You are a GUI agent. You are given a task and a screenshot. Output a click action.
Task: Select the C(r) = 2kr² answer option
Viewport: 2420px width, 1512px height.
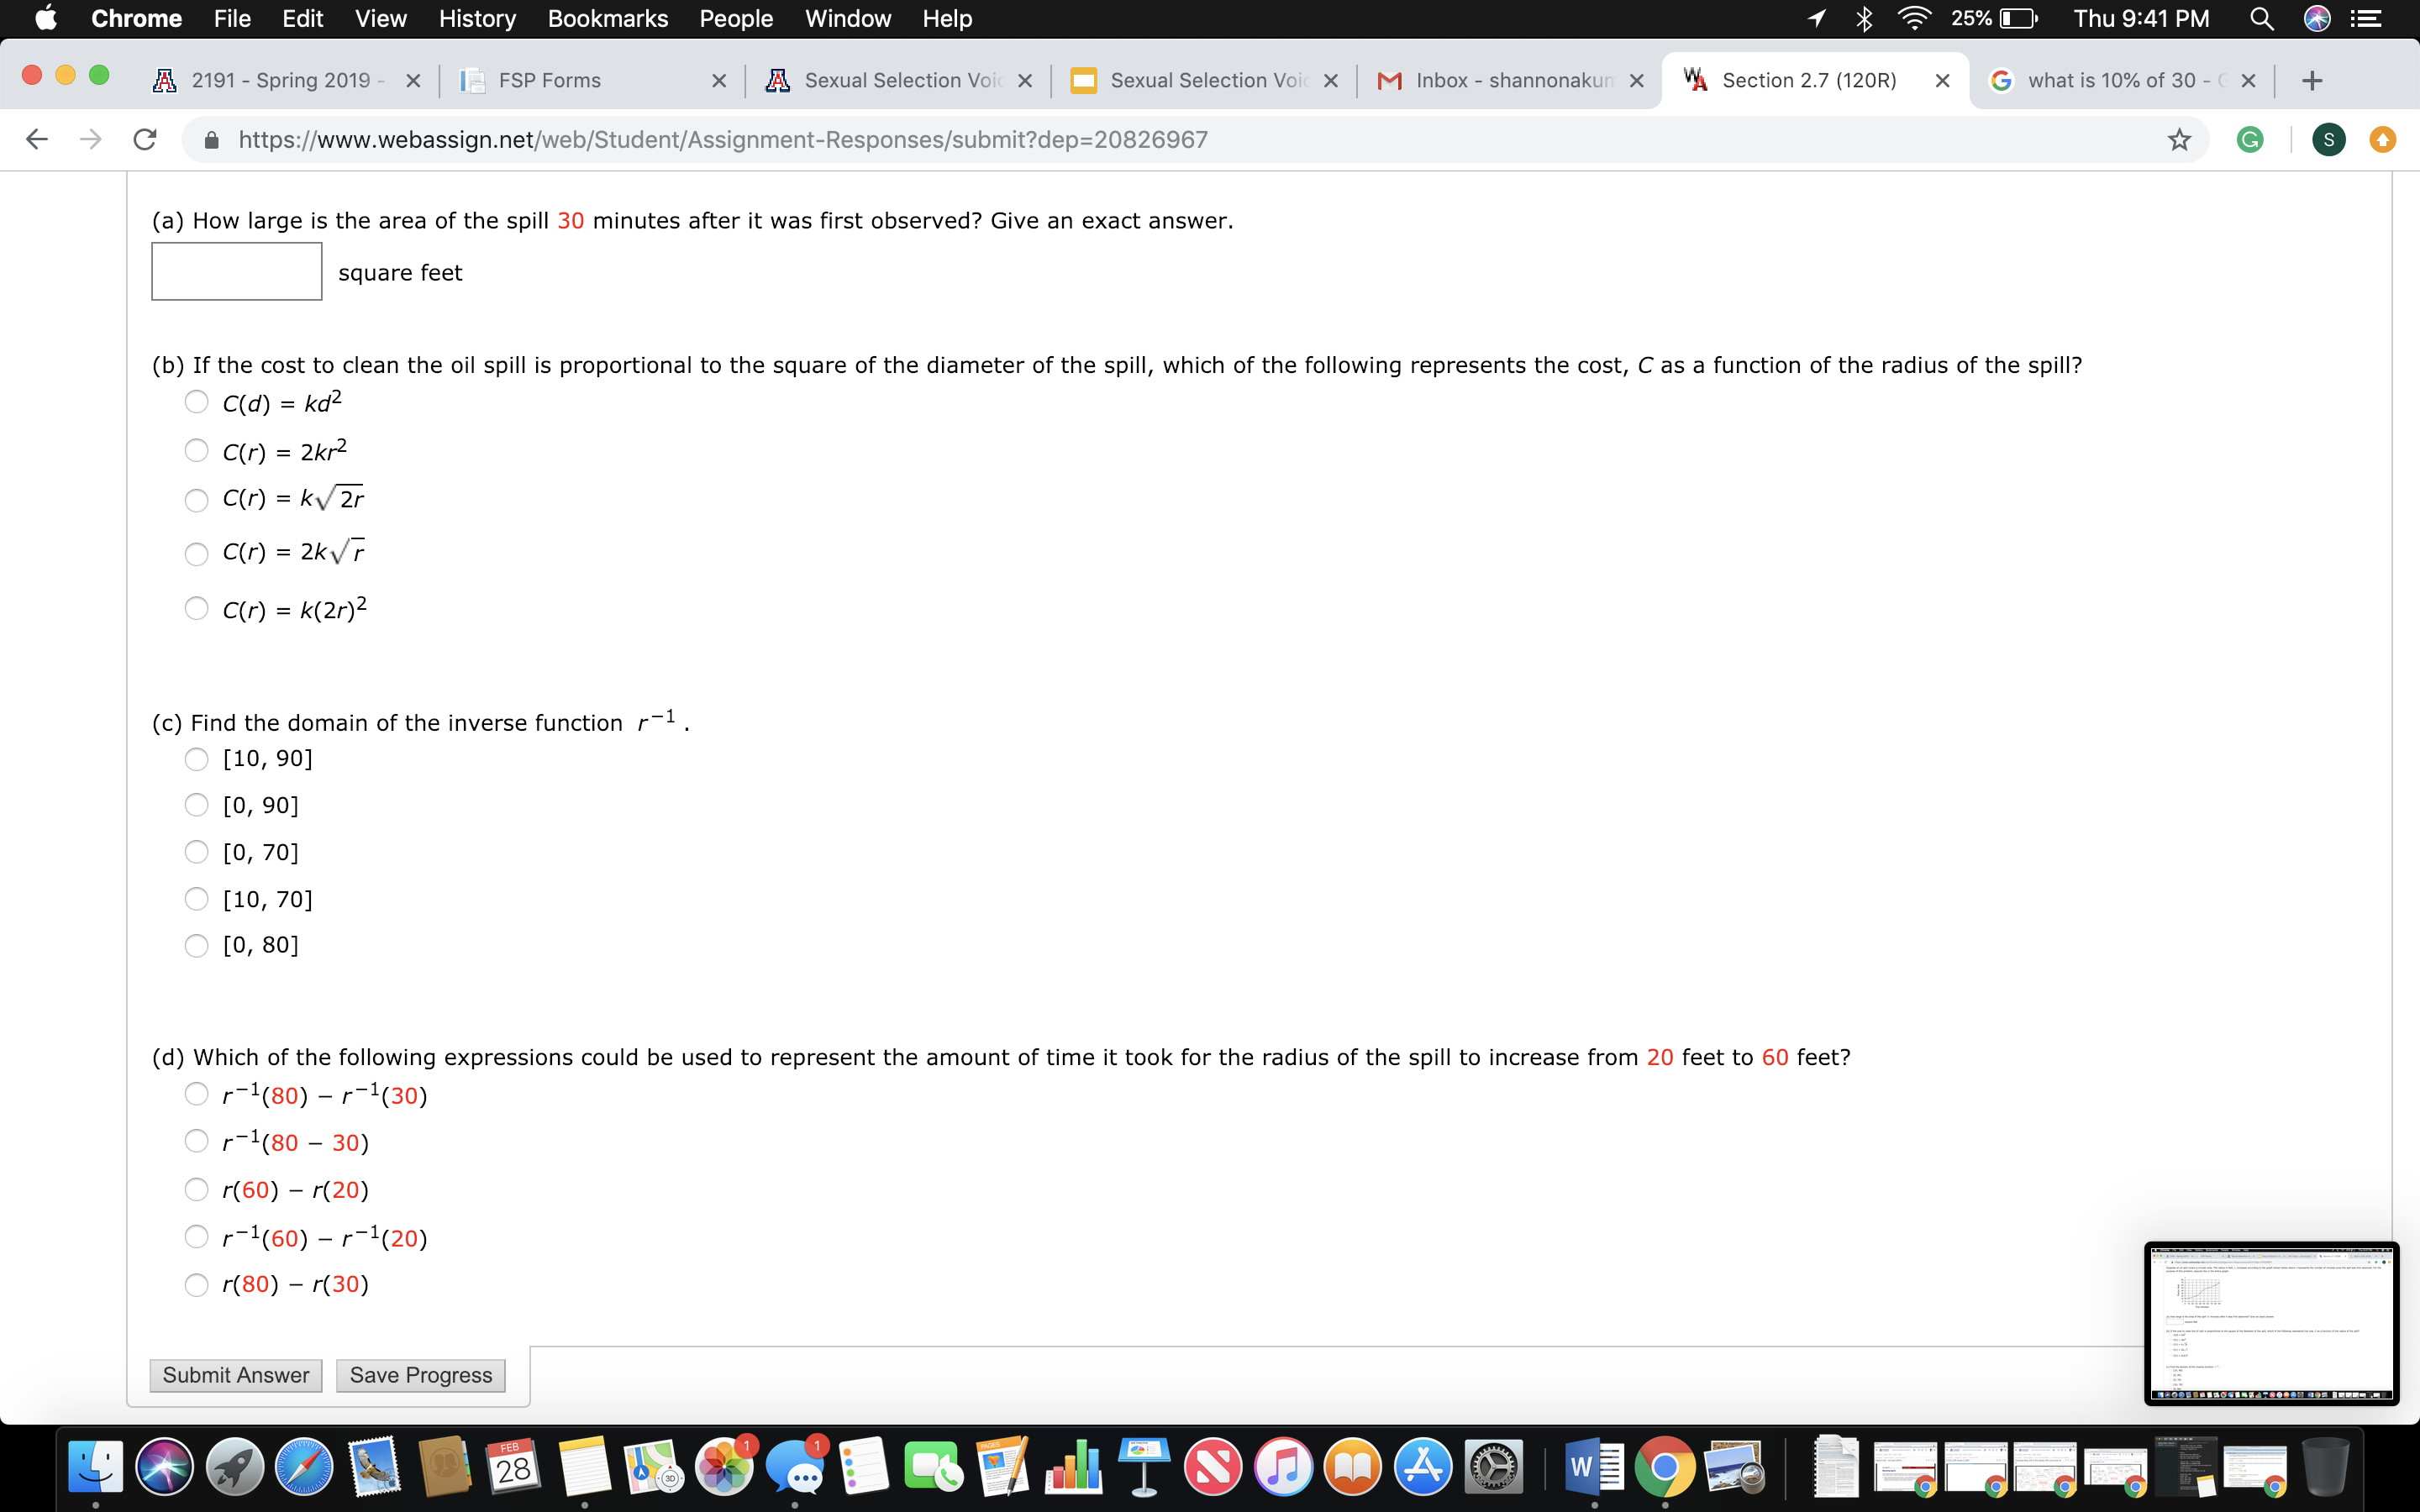(x=196, y=451)
